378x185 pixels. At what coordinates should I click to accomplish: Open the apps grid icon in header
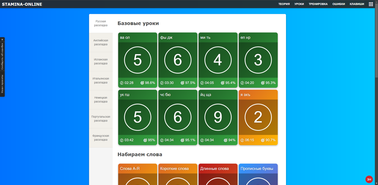(371, 4)
